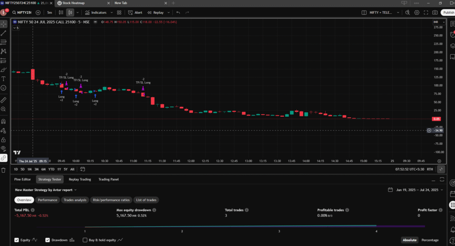Select Absolute display mode
Viewport: 455px width, 246px height.
(x=409, y=240)
